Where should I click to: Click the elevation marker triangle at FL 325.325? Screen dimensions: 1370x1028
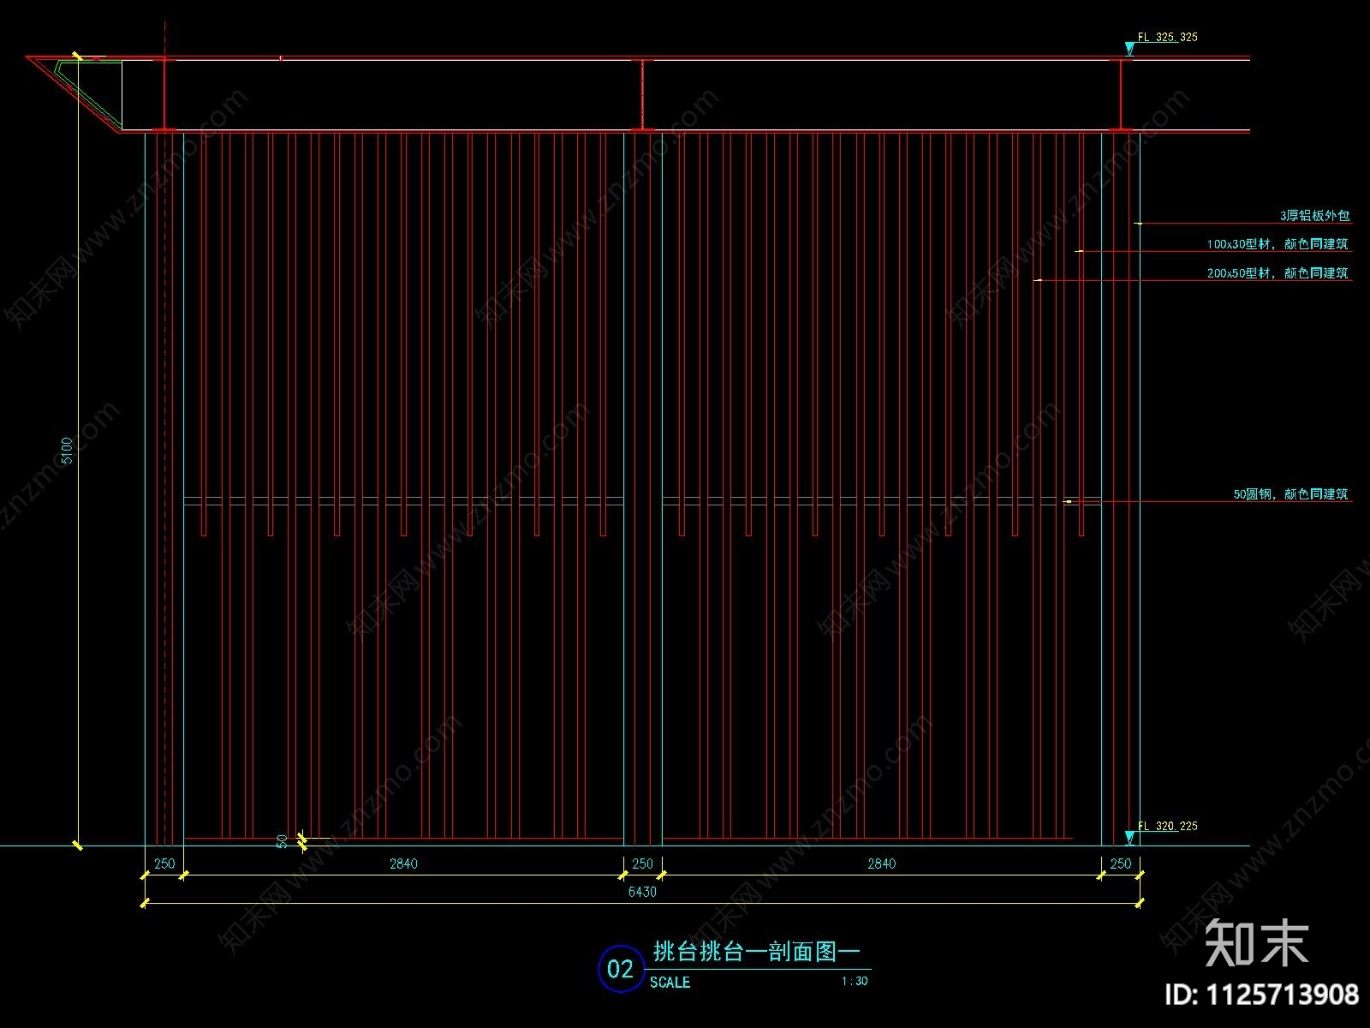(1129, 50)
